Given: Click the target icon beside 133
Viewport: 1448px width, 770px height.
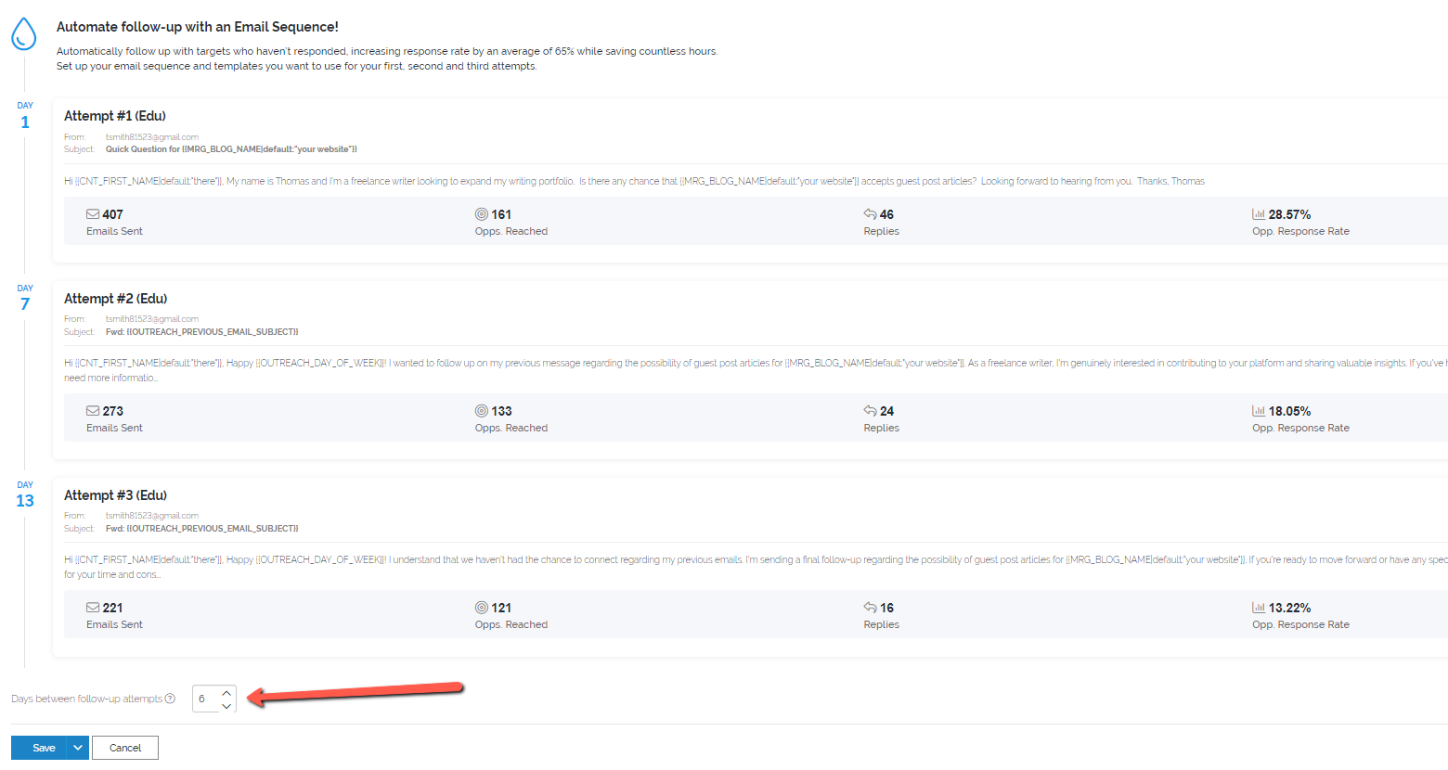Looking at the screenshot, I should [482, 411].
